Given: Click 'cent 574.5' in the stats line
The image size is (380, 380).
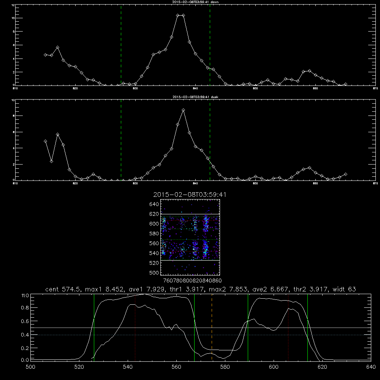Looking at the screenshot, I should [63, 289].
